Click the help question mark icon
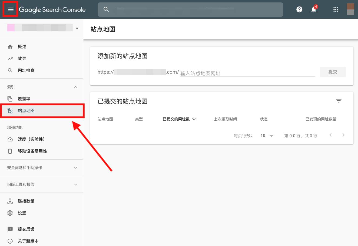 299,9
